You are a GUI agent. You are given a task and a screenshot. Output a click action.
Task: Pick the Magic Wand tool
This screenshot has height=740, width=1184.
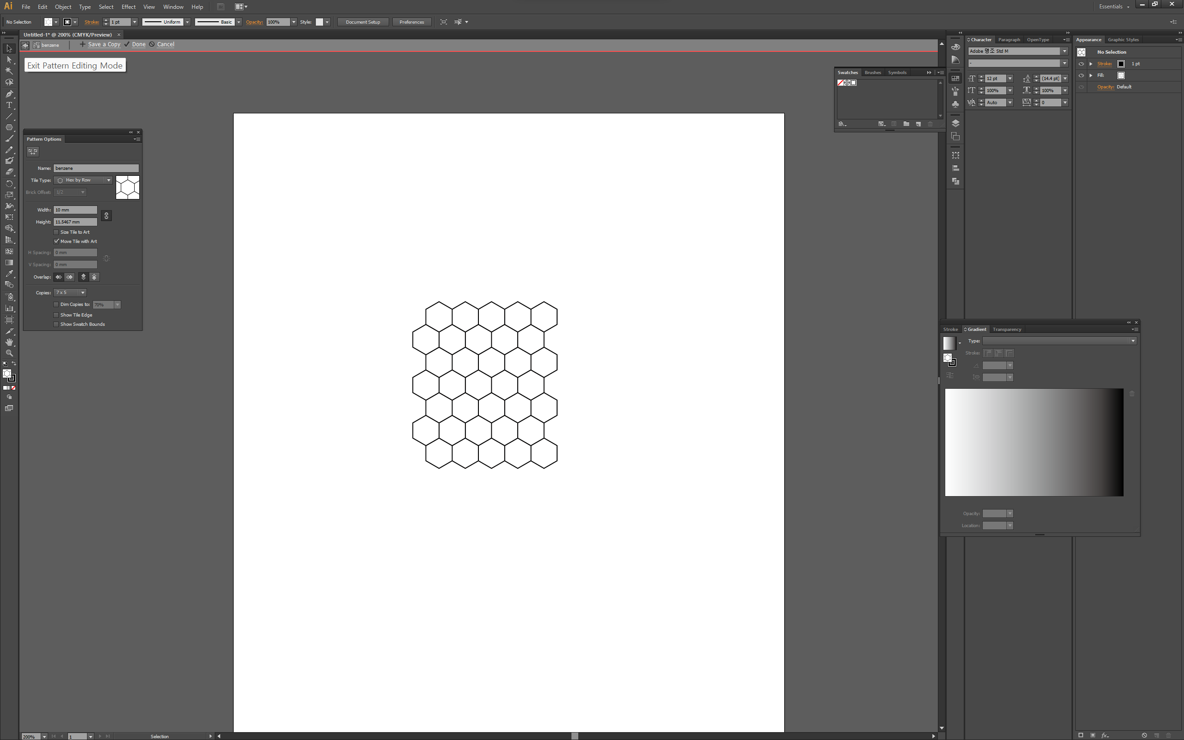(9, 71)
